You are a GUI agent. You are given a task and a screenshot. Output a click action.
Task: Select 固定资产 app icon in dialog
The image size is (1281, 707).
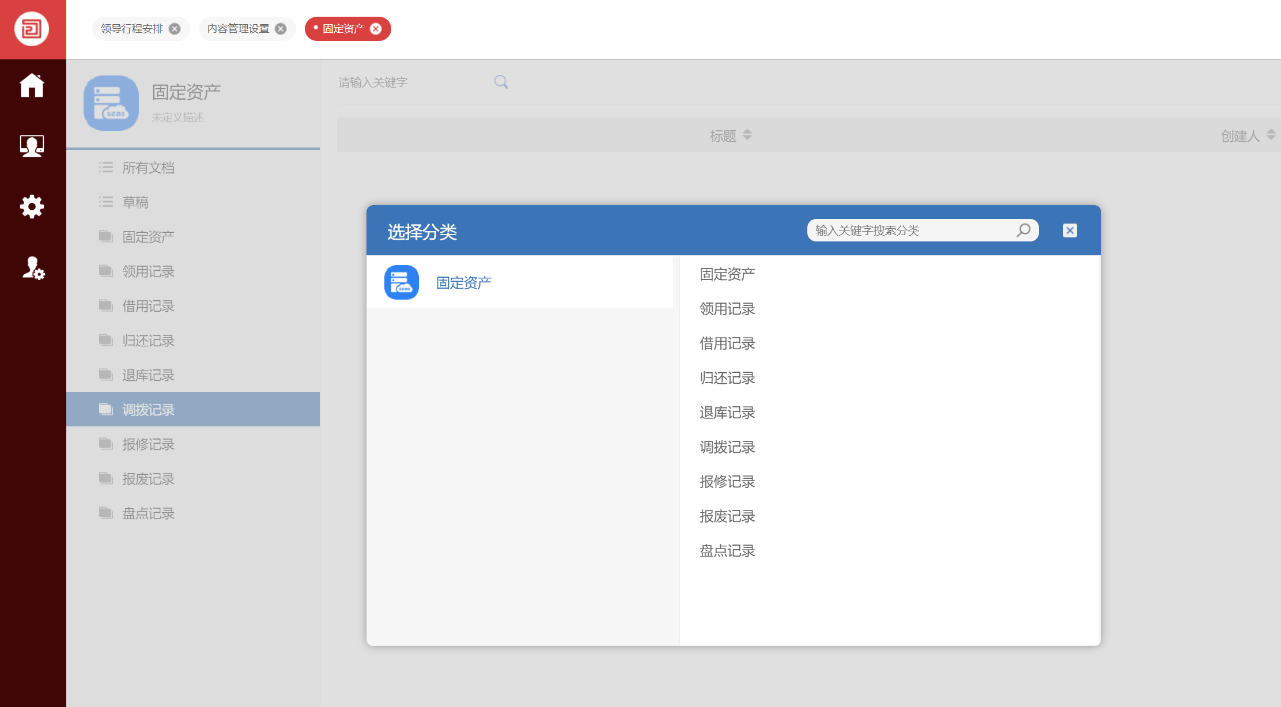point(402,282)
